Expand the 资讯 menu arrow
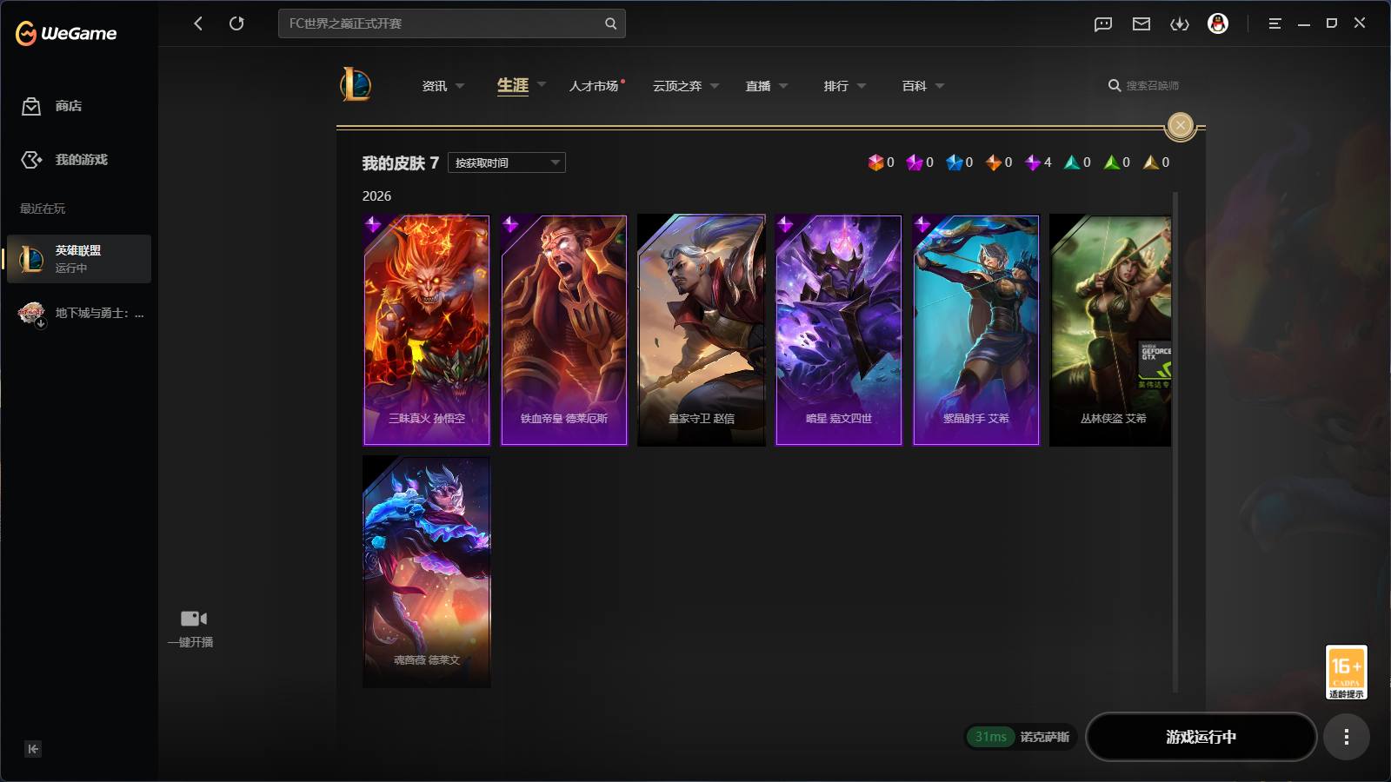The height and width of the screenshot is (782, 1391). (460, 86)
